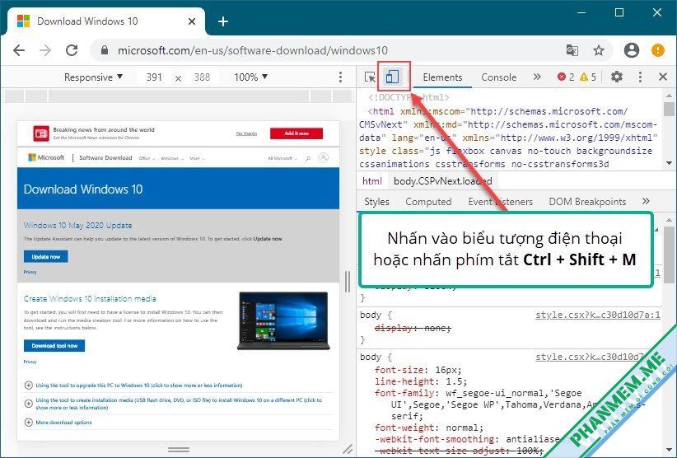This screenshot has height=458, width=677.
Task: Click the Windows 10 laptop image
Action: point(283,320)
